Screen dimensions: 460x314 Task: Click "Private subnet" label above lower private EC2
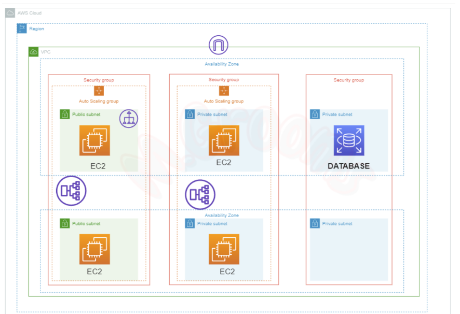pos(212,223)
